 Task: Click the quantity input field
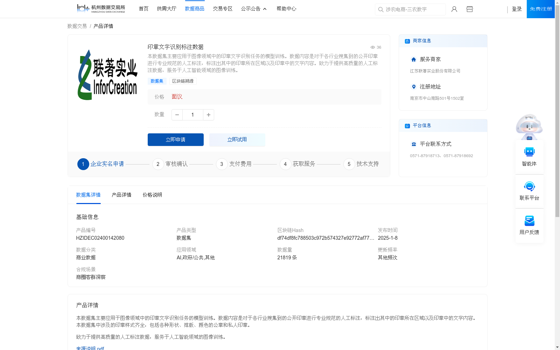pyautogui.click(x=192, y=115)
